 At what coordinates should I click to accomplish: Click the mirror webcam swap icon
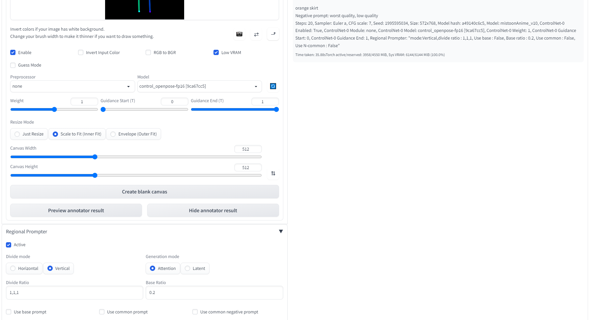coord(256,34)
